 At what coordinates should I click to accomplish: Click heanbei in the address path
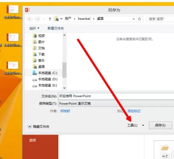(84, 19)
